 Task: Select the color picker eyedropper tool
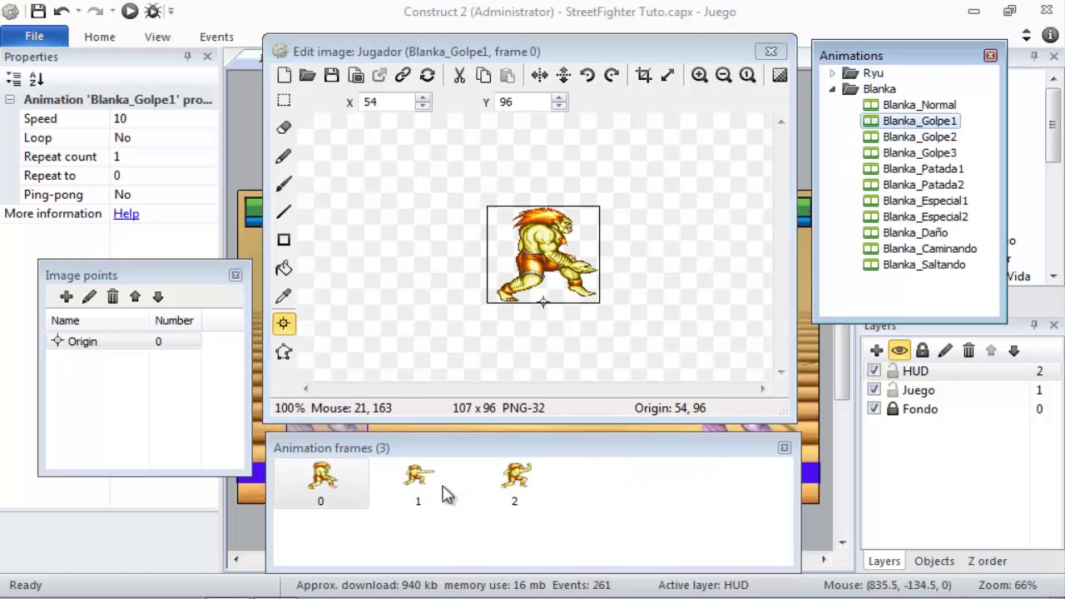[x=284, y=296]
